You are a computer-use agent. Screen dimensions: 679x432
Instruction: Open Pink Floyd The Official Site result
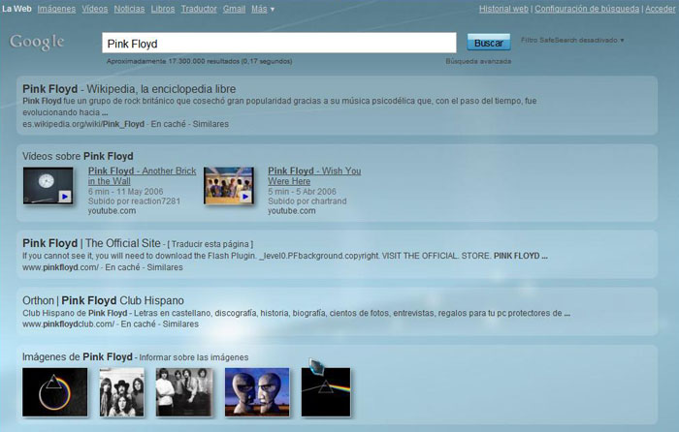pos(91,243)
